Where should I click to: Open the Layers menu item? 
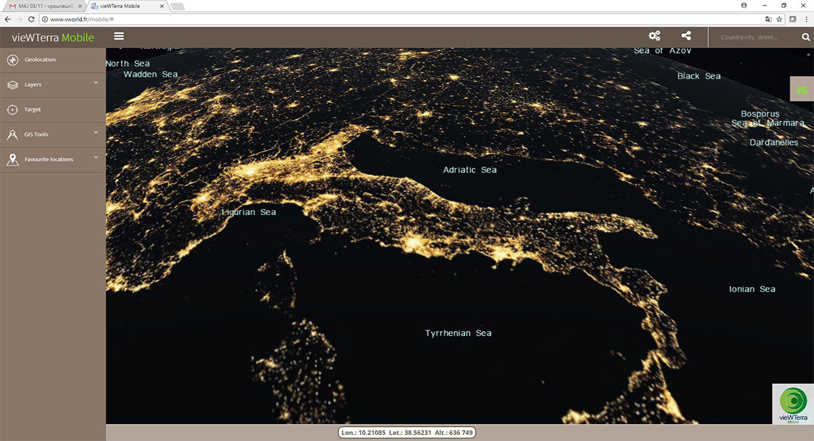click(x=53, y=85)
